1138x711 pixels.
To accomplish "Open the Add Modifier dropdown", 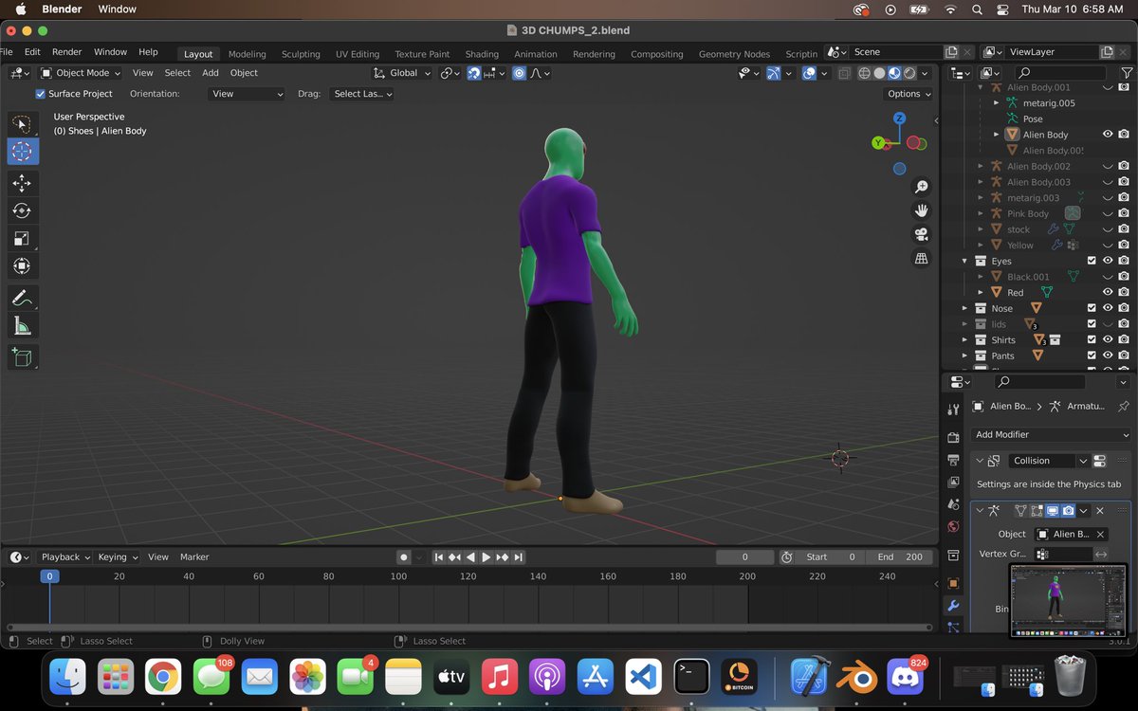I will point(1052,434).
